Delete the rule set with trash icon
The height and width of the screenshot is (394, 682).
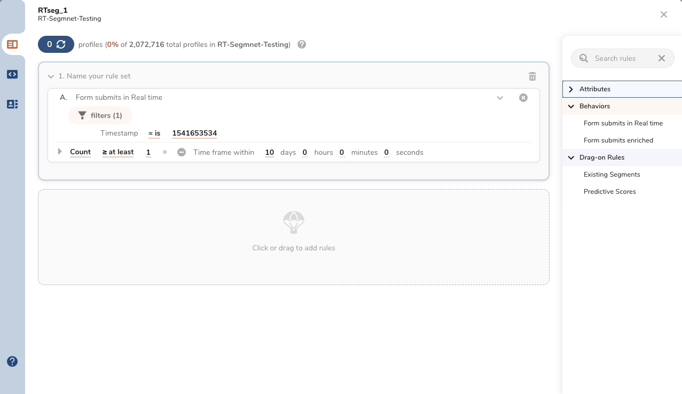tap(532, 76)
